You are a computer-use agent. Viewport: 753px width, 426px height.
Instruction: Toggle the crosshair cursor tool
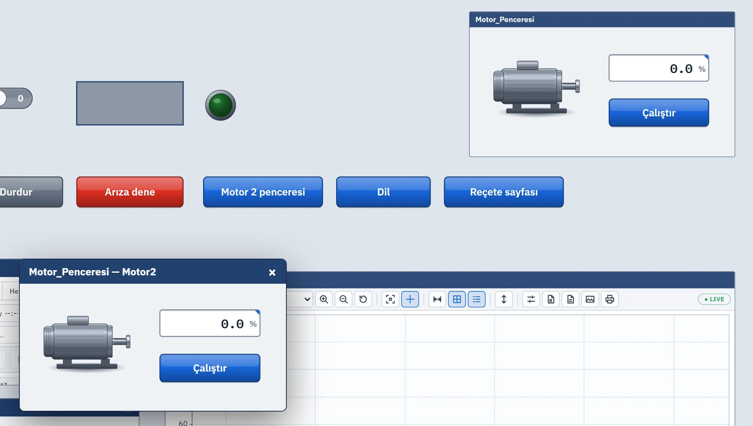pyautogui.click(x=410, y=299)
